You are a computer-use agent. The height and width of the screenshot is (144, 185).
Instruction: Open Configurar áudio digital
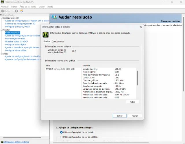pos(15,45)
